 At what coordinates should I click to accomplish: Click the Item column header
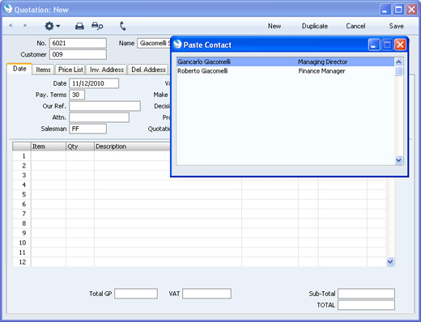[49, 146]
